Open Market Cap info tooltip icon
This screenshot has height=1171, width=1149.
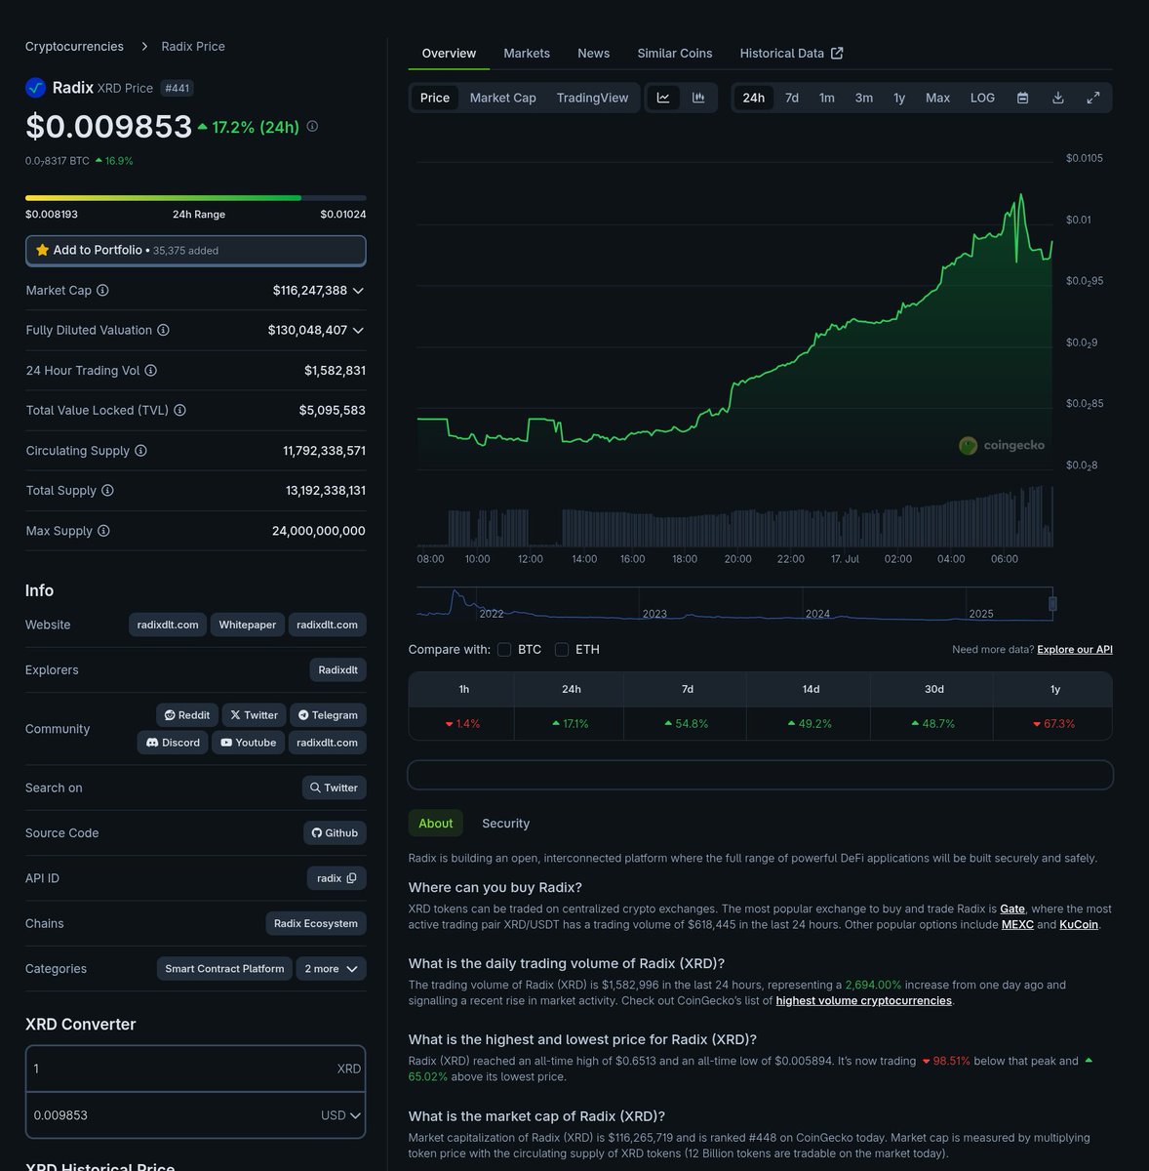[102, 290]
